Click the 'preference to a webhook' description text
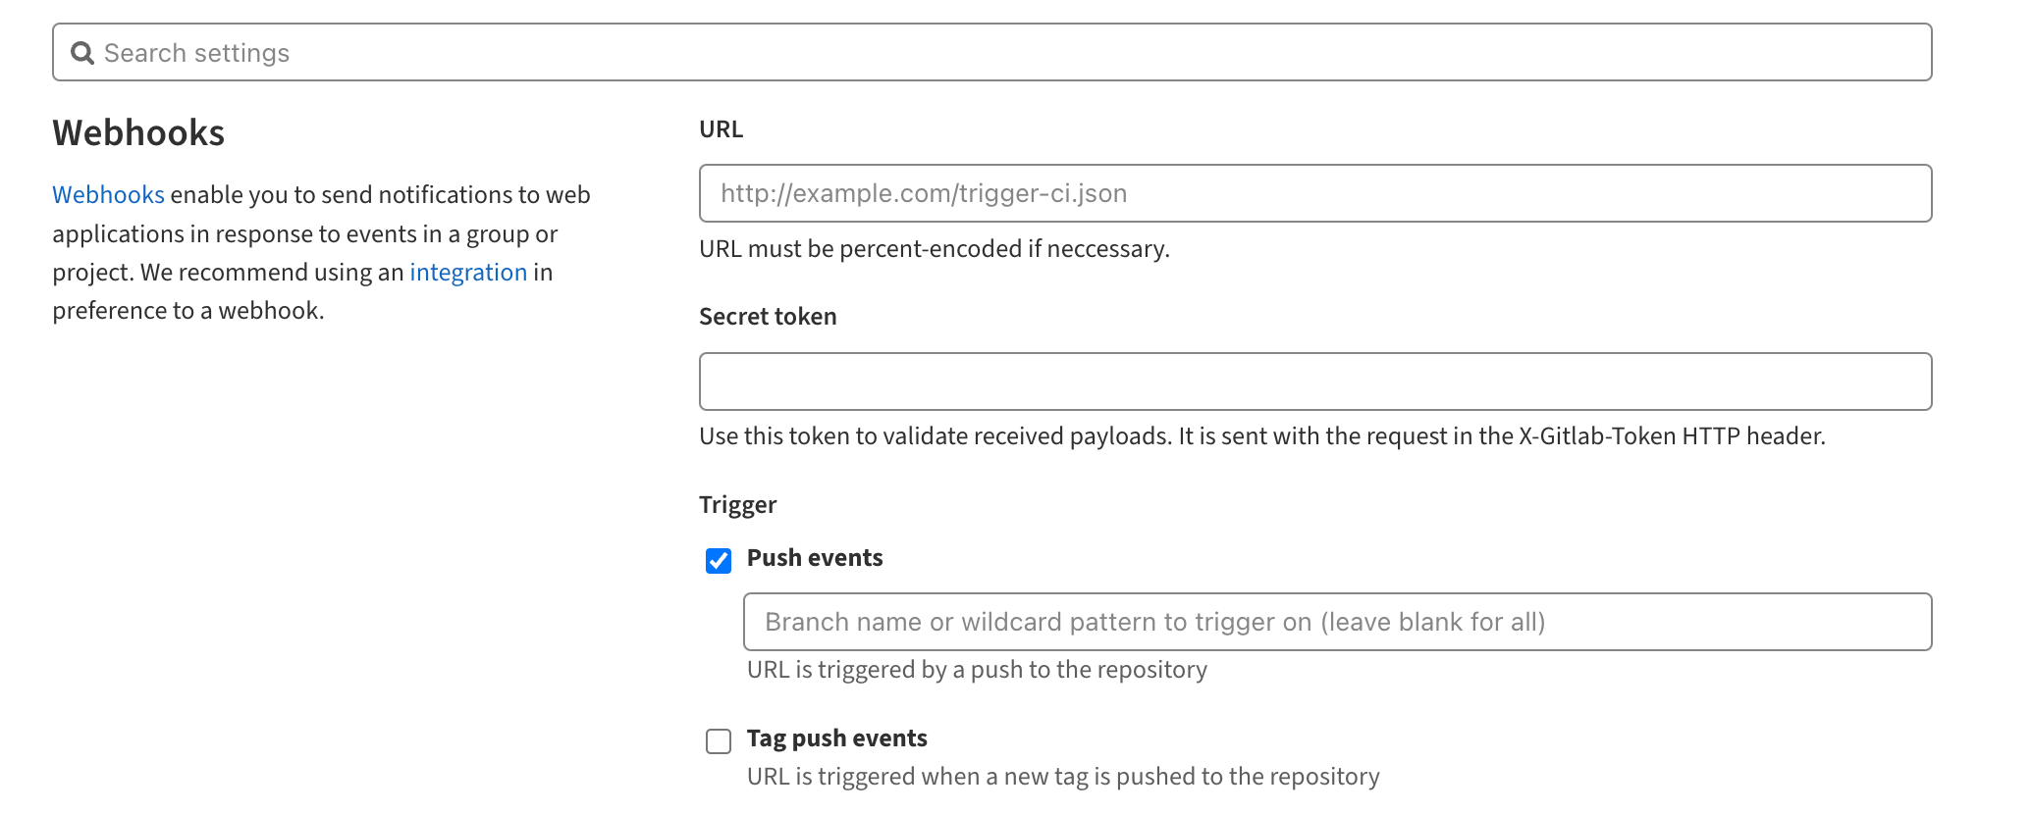 (x=188, y=311)
